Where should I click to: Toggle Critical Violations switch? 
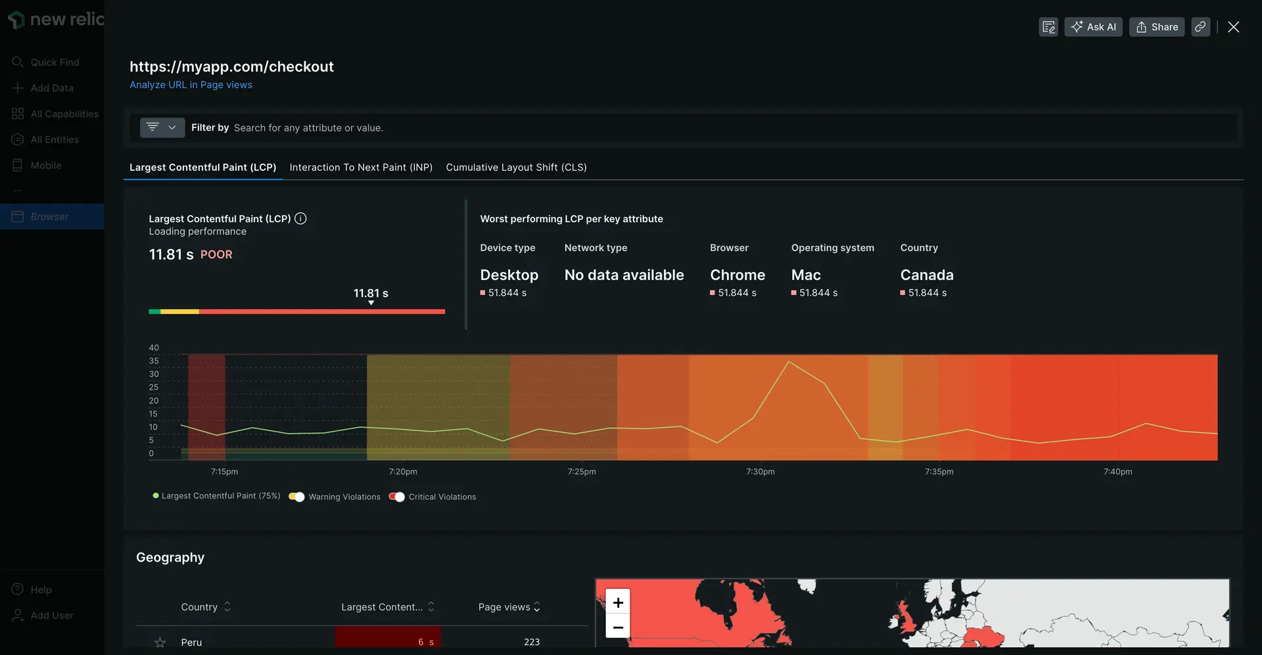point(396,497)
